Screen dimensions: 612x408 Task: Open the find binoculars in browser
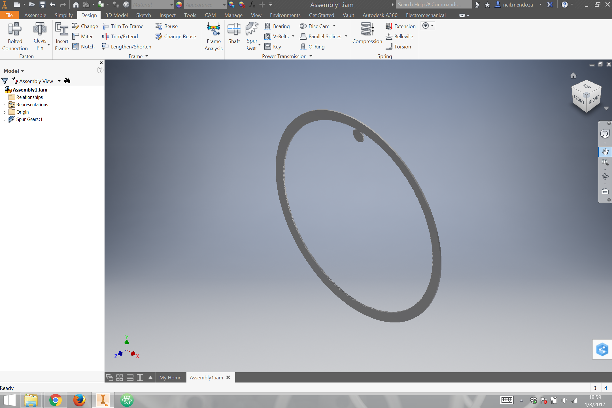[67, 81]
